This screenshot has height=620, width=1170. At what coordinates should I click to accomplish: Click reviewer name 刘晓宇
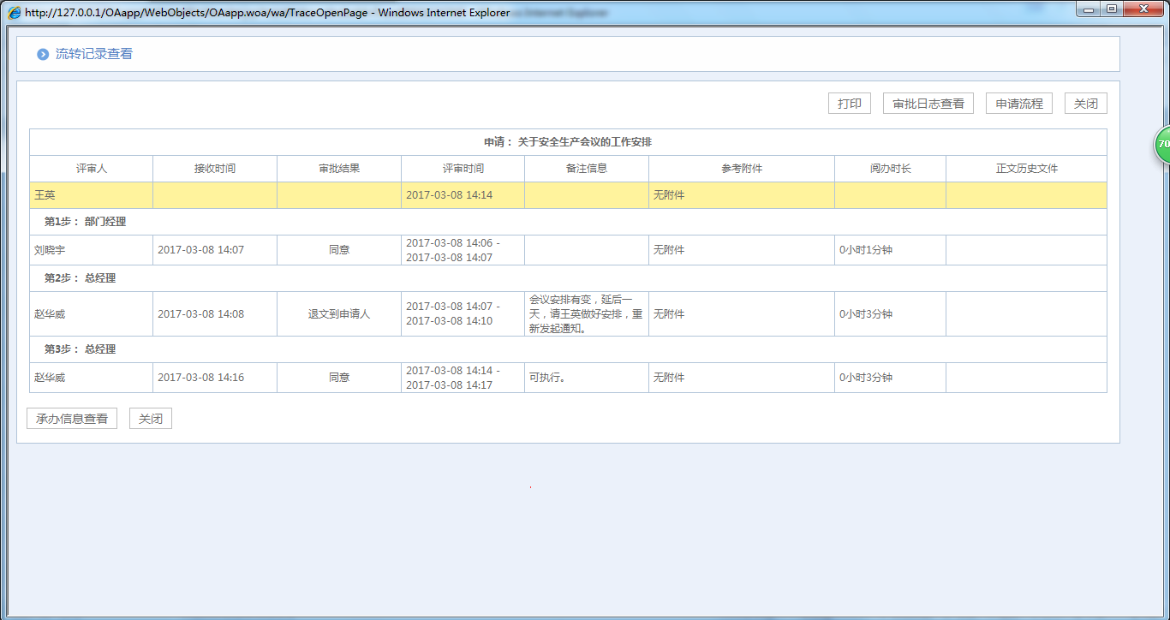click(50, 250)
